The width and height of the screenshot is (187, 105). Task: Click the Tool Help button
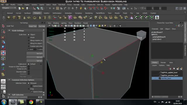pos(42,26)
